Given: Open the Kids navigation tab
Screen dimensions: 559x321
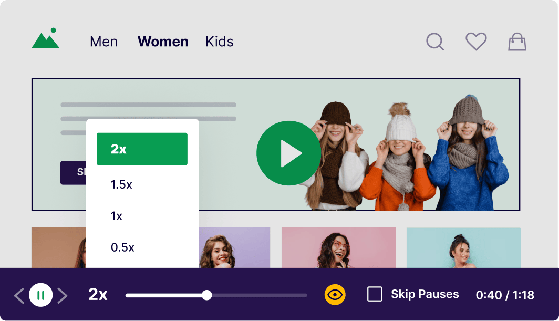Looking at the screenshot, I should coord(220,42).
